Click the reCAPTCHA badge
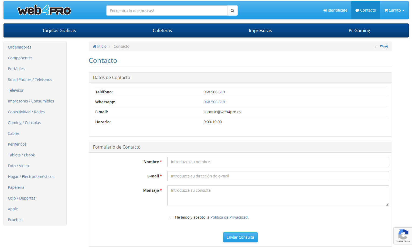The height and width of the screenshot is (247, 412). click(403, 236)
